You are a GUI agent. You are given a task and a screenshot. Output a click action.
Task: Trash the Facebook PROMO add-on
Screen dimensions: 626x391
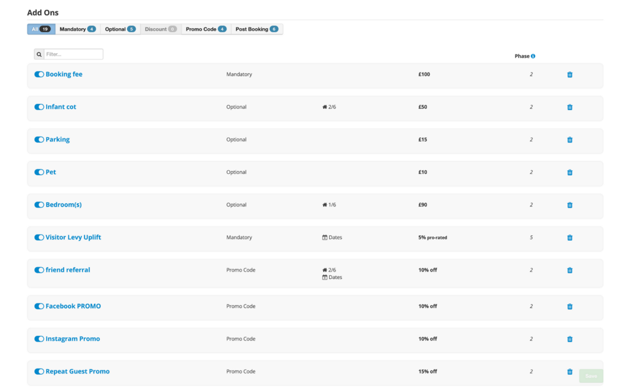570,307
